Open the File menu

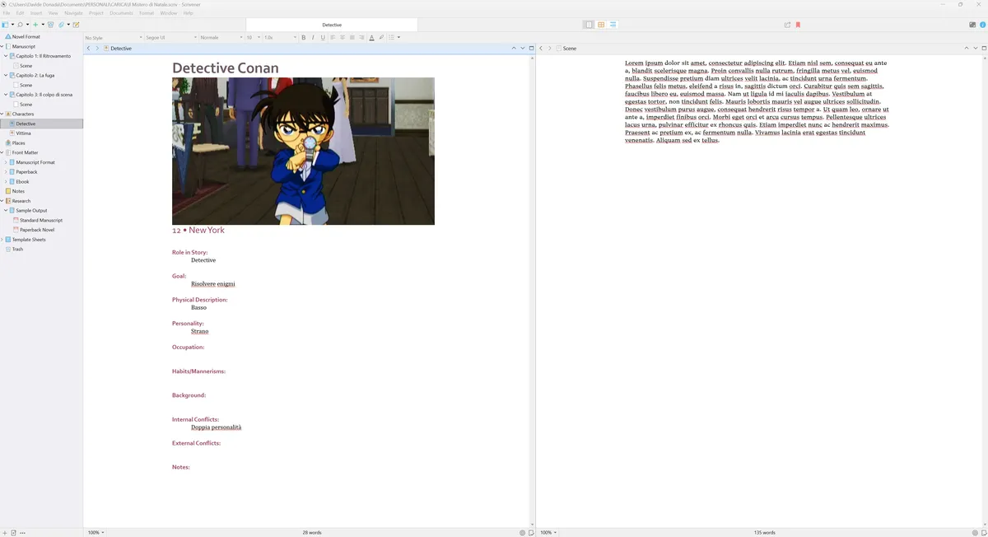[7, 13]
